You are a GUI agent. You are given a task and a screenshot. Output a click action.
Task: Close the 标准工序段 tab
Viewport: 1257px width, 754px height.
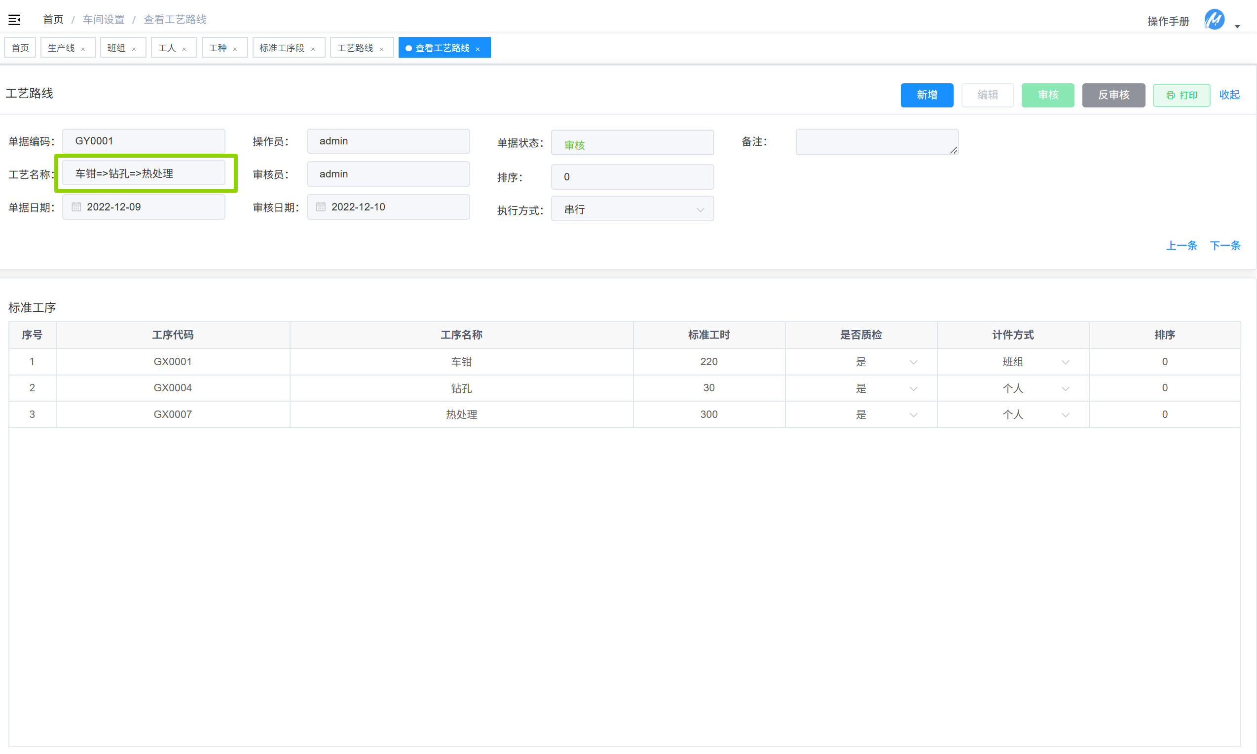pos(313,49)
